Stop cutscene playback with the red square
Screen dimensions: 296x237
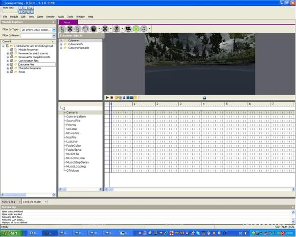112,98
